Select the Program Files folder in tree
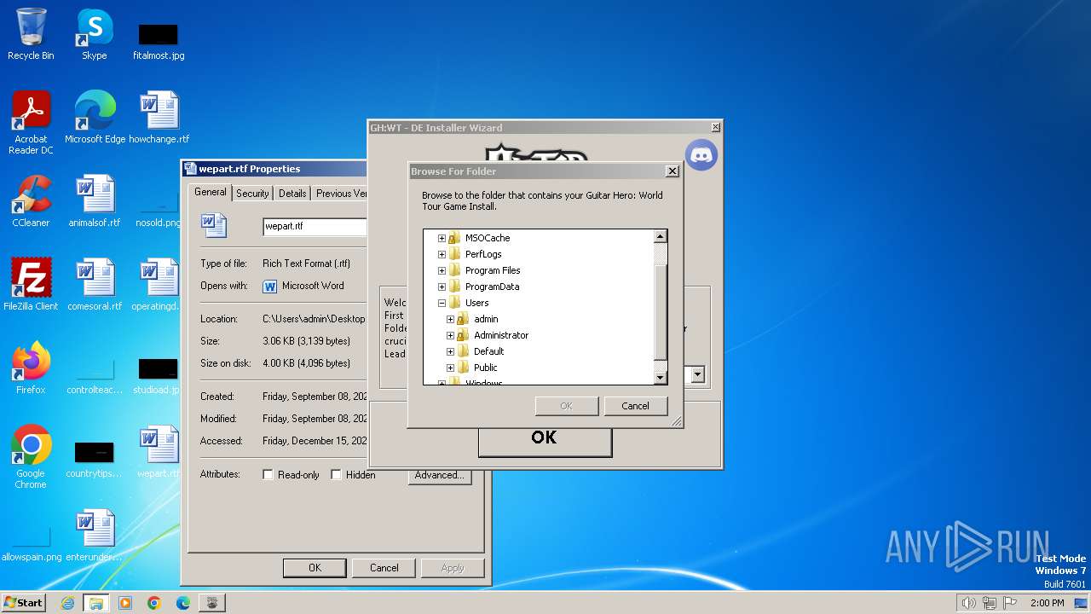This screenshot has height=614, width=1091. coord(493,270)
